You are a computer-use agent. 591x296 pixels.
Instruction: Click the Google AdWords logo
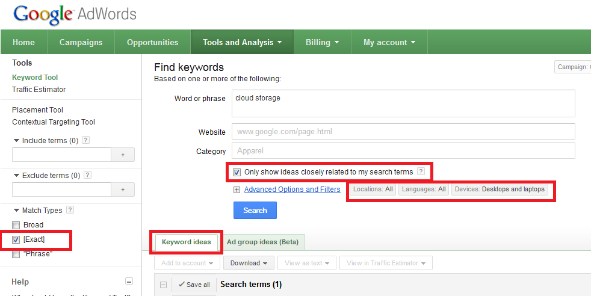point(75,14)
